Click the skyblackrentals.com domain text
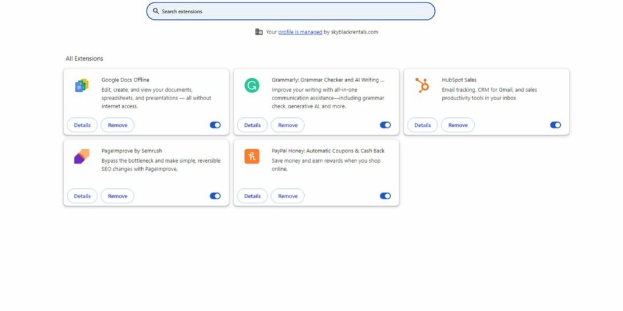623x311 pixels. point(355,32)
